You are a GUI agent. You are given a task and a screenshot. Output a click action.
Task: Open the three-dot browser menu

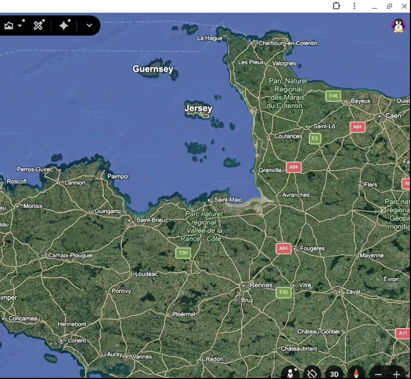tap(354, 6)
